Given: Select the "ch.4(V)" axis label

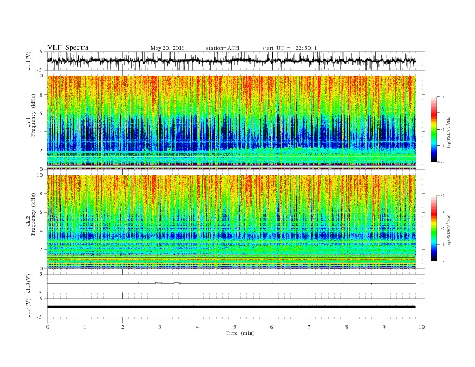Looking at the screenshot, I should (x=29, y=308).
